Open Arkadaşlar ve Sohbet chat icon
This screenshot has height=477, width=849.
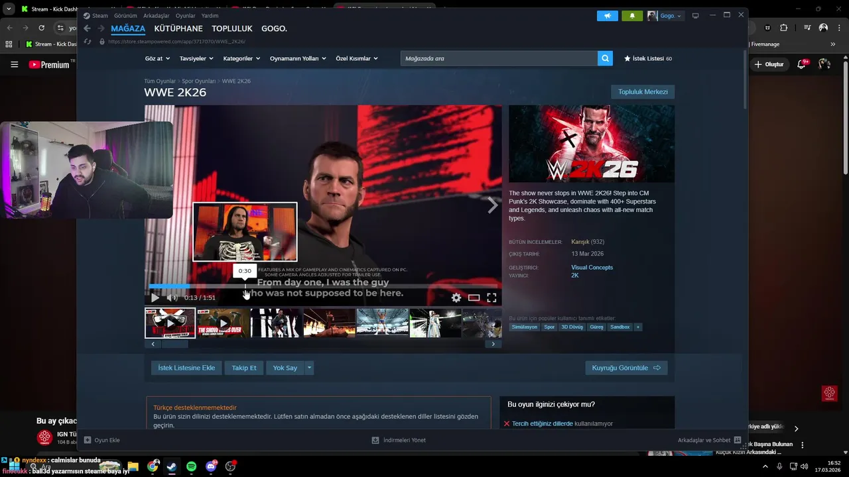[738, 440]
